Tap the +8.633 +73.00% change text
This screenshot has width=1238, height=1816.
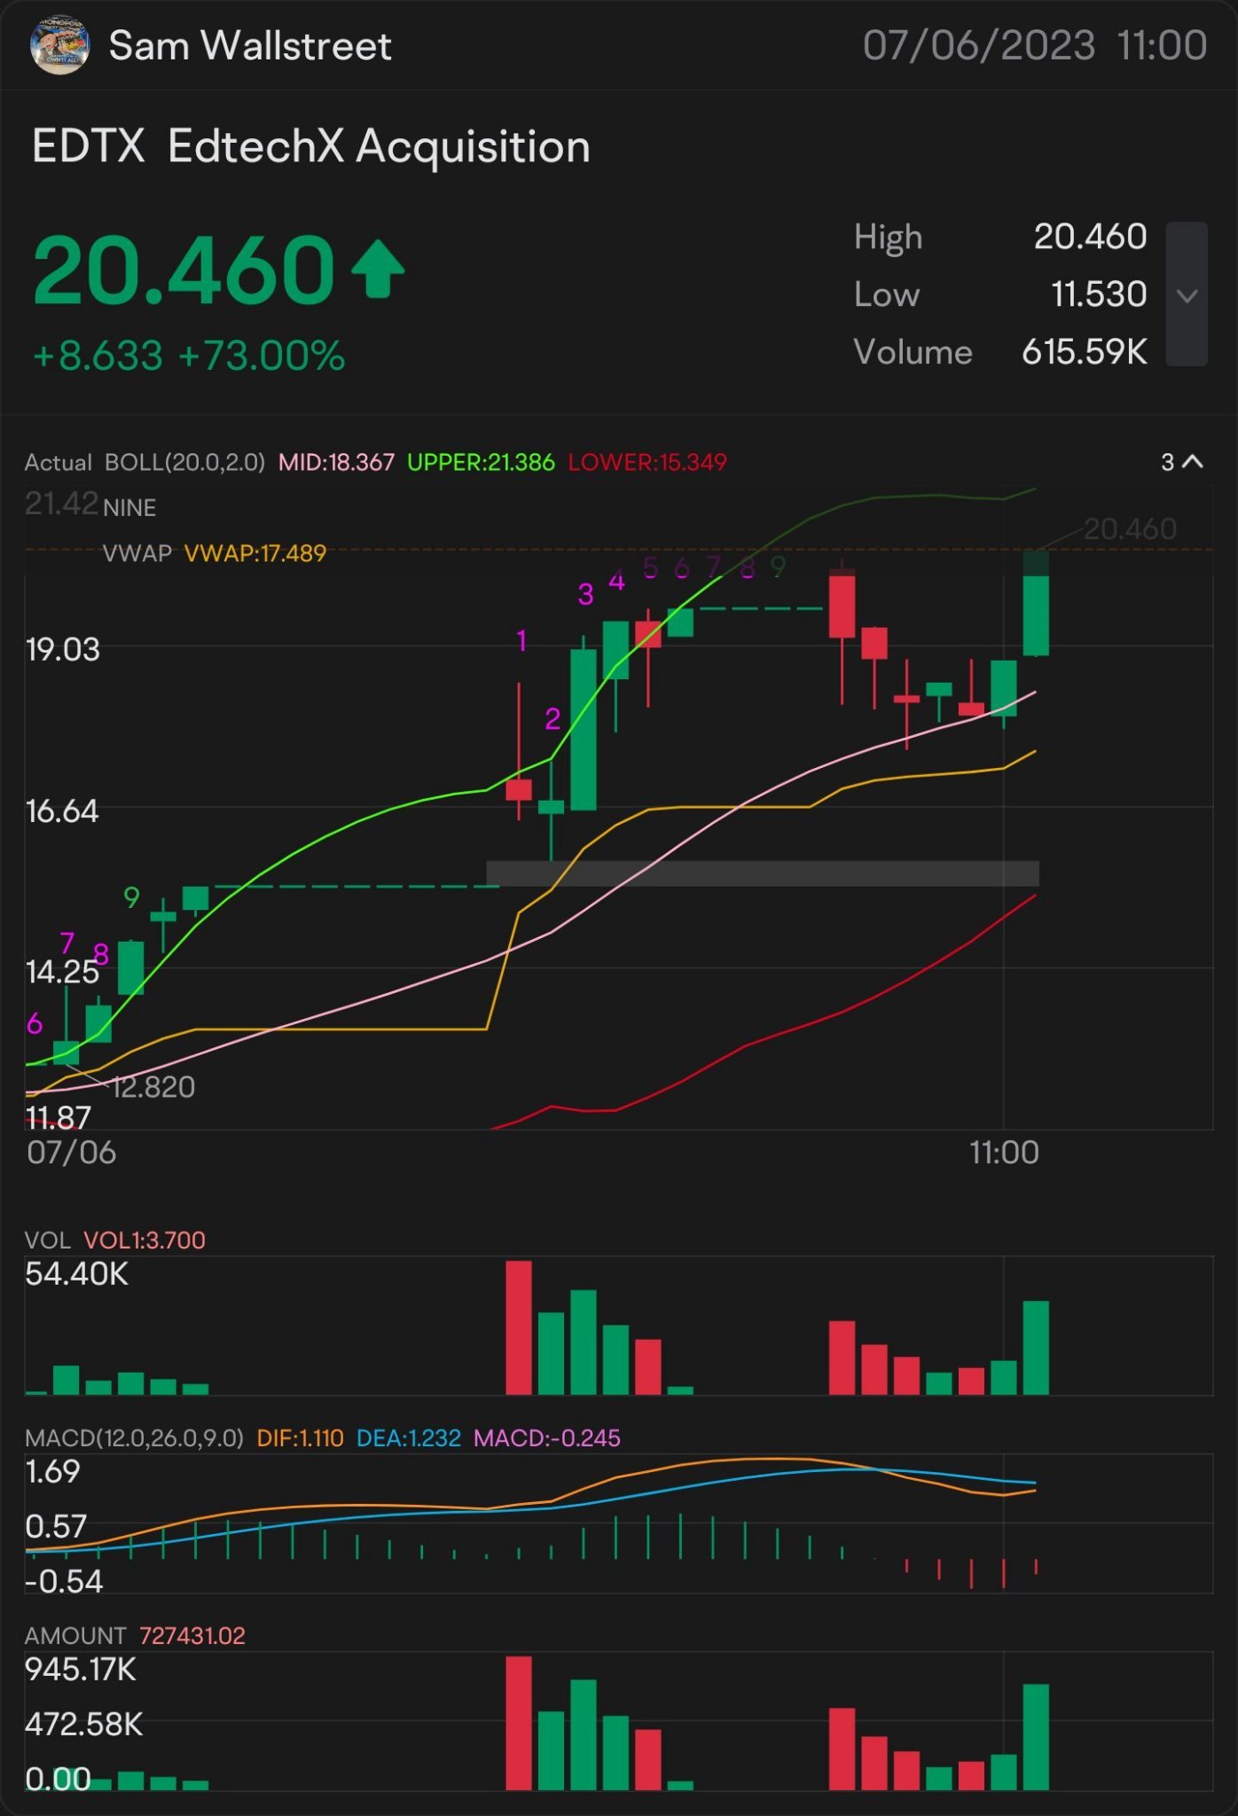[x=189, y=356]
